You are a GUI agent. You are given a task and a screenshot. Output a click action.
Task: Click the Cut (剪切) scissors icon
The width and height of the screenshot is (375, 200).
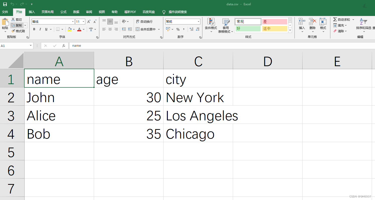tap(13, 19)
